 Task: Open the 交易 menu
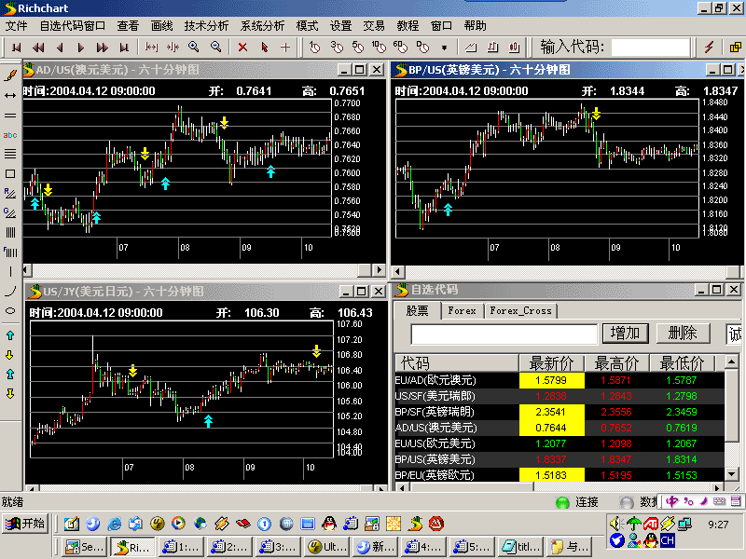374,26
